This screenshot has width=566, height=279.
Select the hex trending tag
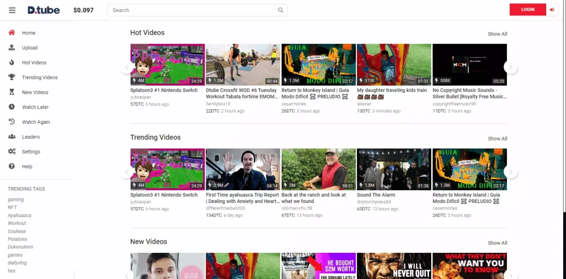tap(12, 271)
